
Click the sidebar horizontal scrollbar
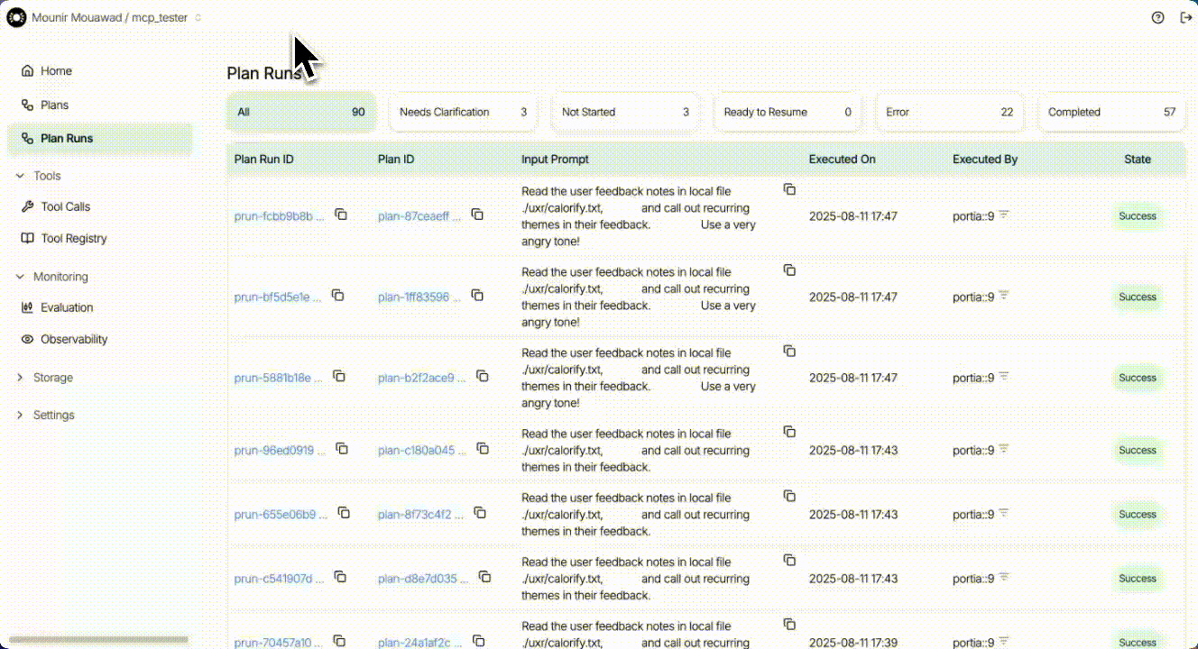[98, 639]
